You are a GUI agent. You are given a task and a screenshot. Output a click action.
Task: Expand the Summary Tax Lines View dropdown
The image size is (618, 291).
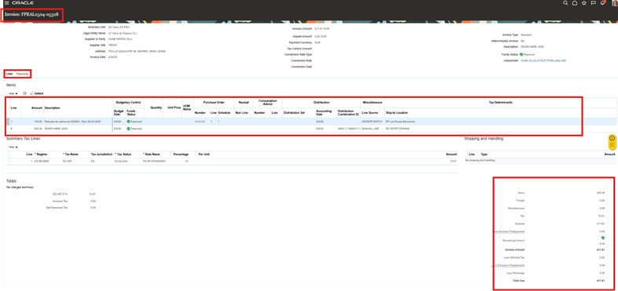coord(13,147)
